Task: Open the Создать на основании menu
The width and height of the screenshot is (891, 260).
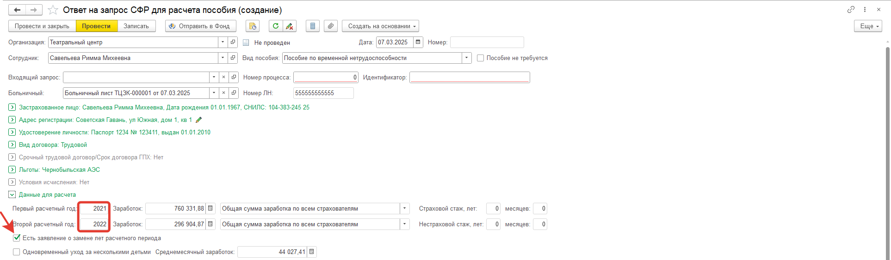Action: [x=381, y=26]
